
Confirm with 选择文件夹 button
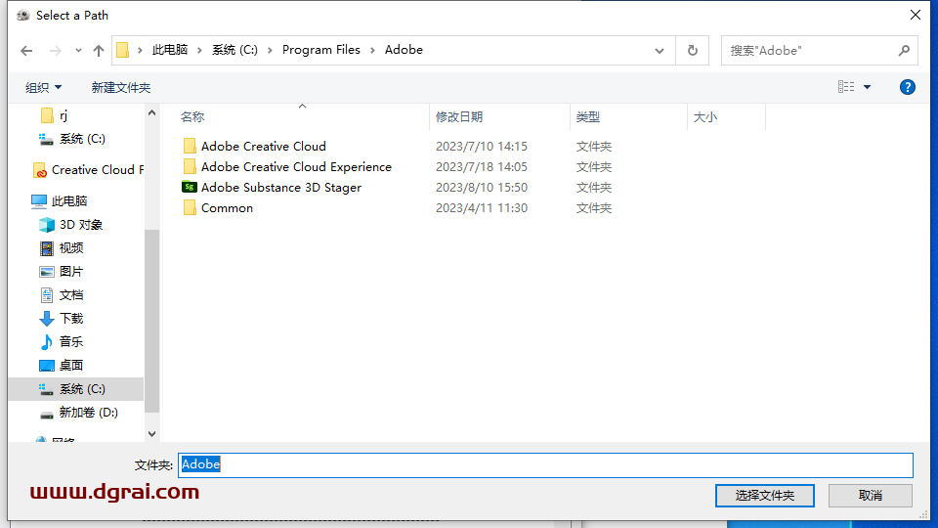(764, 496)
